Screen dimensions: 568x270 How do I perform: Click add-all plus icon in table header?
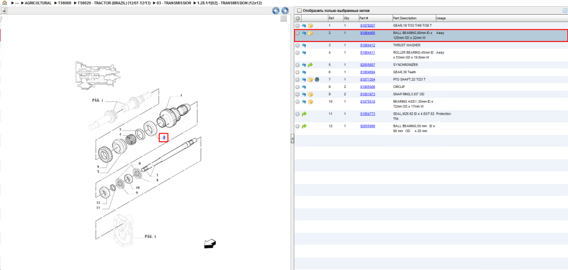tap(298, 18)
